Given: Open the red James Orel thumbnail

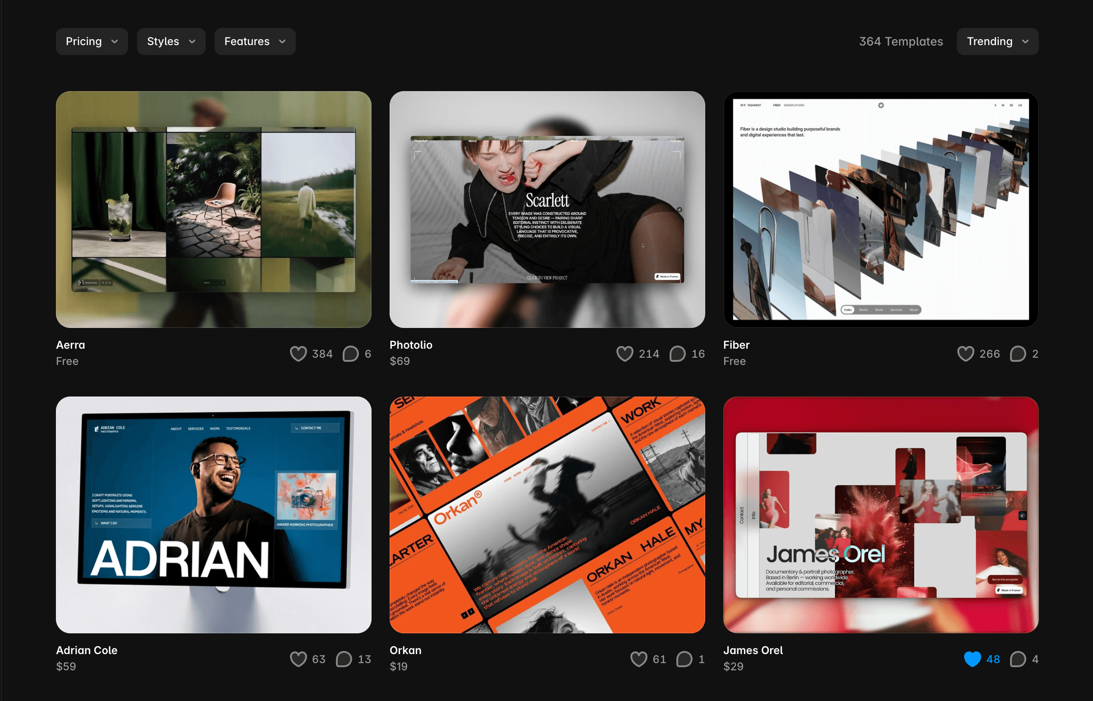Looking at the screenshot, I should coord(881,515).
